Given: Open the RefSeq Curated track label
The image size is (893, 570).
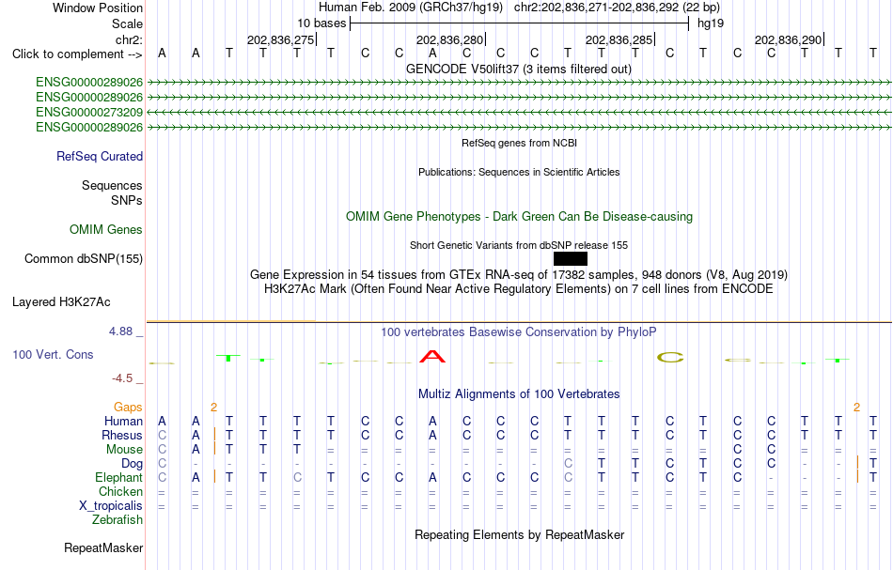Looking at the screenshot, I should (100, 156).
